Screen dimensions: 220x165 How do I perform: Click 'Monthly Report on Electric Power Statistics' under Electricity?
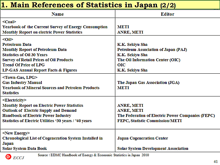click(x=43, y=106)
